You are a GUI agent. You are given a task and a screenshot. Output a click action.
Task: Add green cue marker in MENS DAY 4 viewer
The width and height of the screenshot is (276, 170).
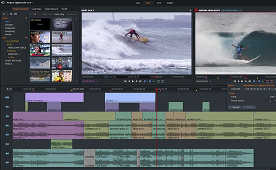(x=154, y=81)
